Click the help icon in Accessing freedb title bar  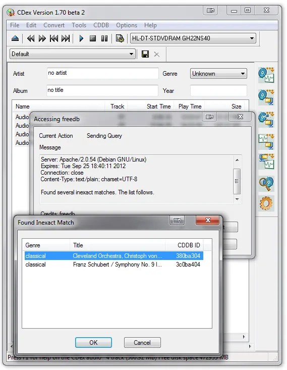209,117
